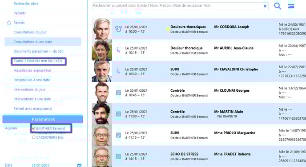Click waiting-seat icon for AURIOL Jean-Claude

click(118, 50)
